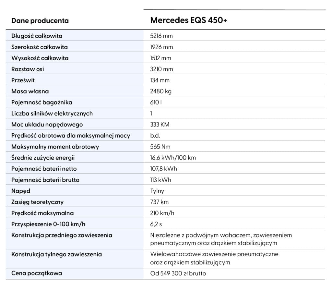Click the '107,8 kWh' net battery value

[163, 169]
